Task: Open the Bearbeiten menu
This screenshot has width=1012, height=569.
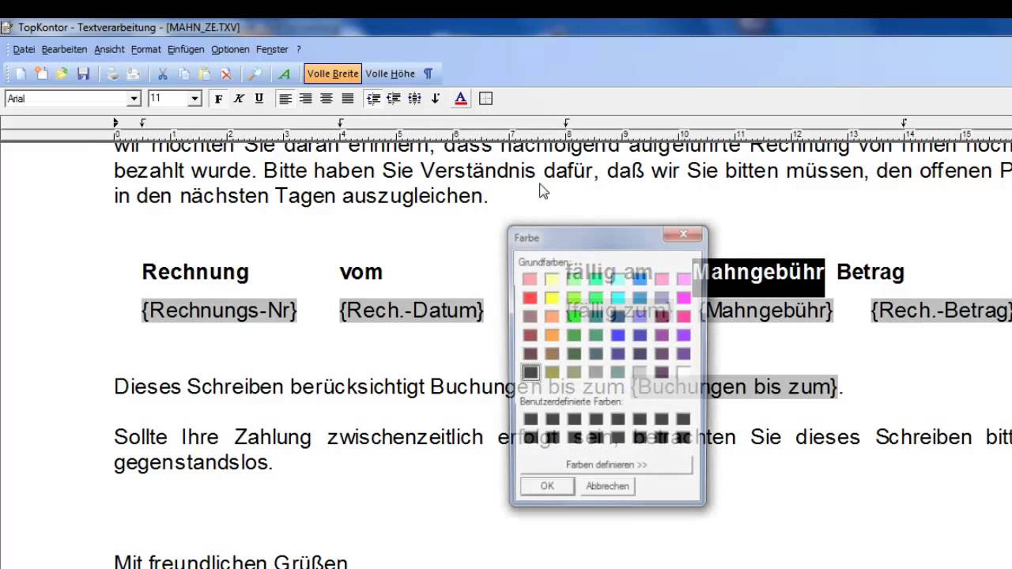Action: (64, 49)
